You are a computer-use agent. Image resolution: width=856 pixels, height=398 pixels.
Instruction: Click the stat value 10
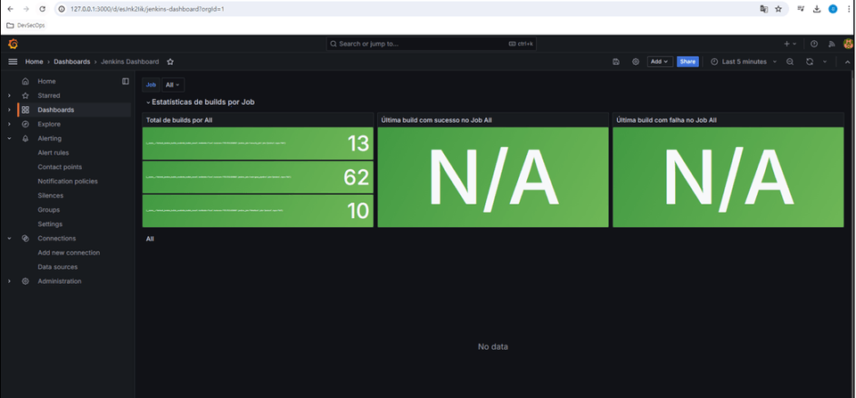pyautogui.click(x=358, y=211)
